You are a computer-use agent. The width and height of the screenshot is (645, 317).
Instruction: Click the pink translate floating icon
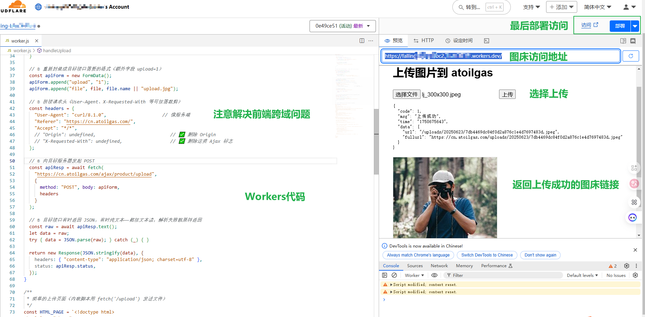coord(634,184)
